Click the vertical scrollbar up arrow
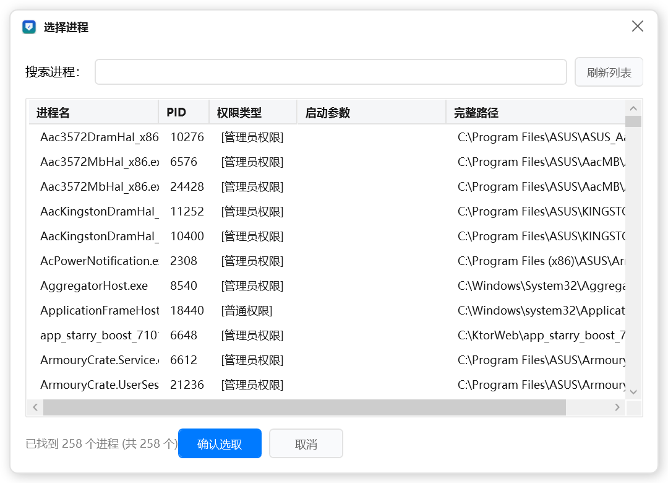The width and height of the screenshot is (668, 483). (633, 108)
